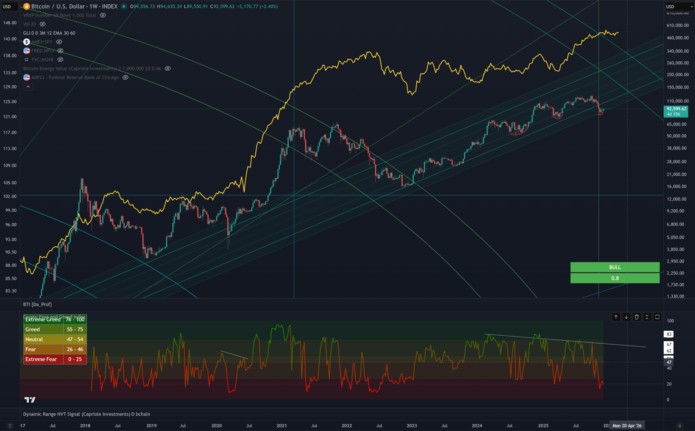Click the 1W interval in chart title
The width and height of the screenshot is (695, 431).
pyautogui.click(x=93, y=6)
